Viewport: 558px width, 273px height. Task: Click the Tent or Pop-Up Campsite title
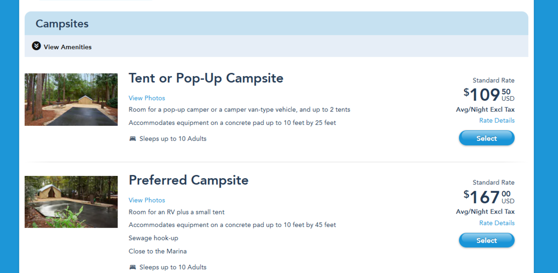(206, 78)
